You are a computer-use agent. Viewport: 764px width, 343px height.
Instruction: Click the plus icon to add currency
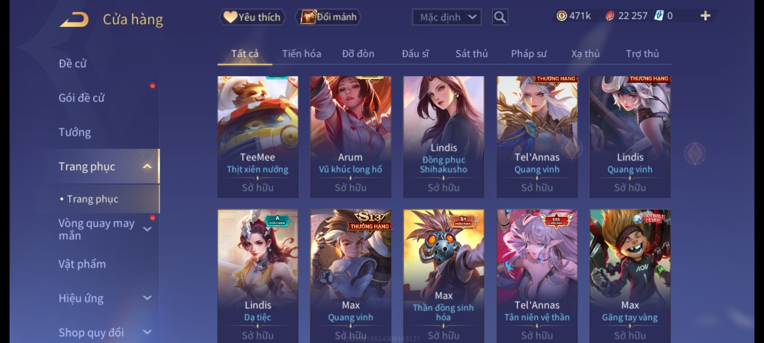pyautogui.click(x=705, y=16)
